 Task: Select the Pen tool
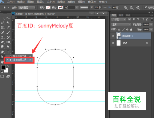coord(2,52)
